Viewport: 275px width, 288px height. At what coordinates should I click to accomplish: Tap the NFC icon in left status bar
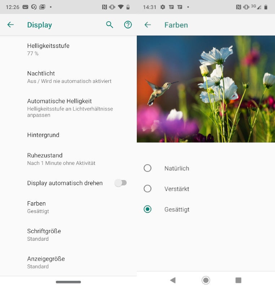click(x=104, y=7)
